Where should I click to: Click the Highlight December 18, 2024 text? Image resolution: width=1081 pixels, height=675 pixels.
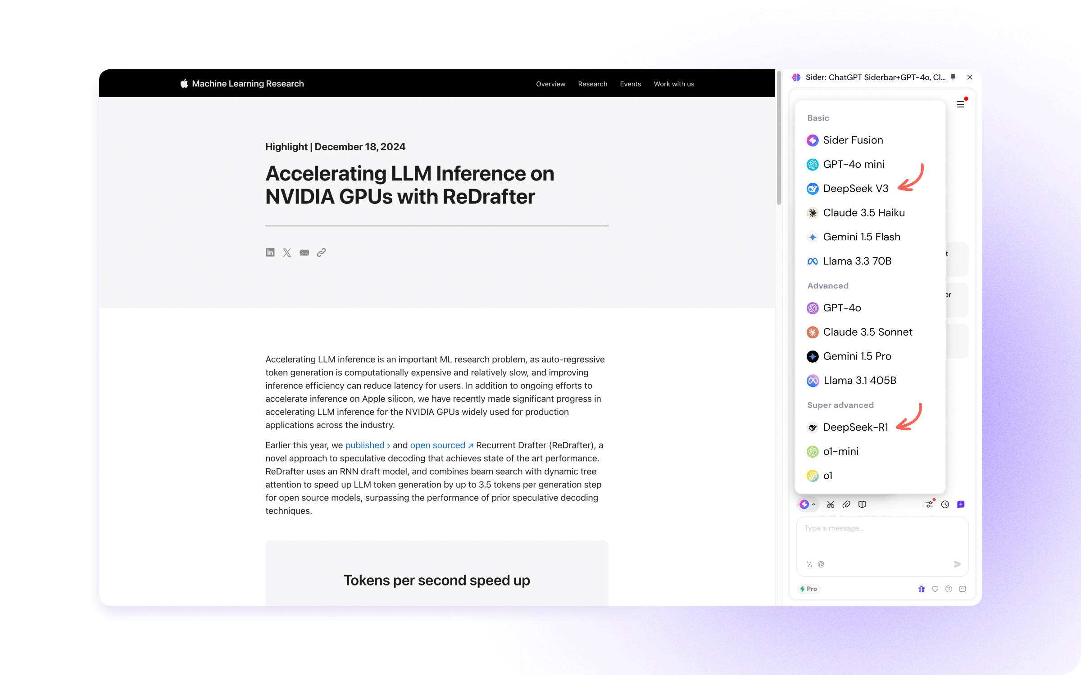pos(335,147)
